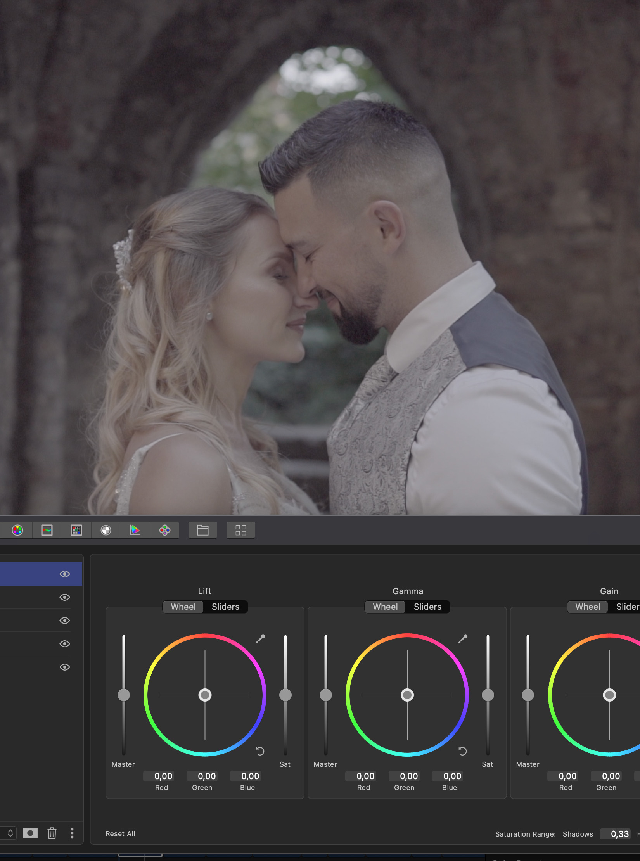This screenshot has width=640, height=861.
Task: Click the Gamma Master slider handle
Action: point(326,695)
